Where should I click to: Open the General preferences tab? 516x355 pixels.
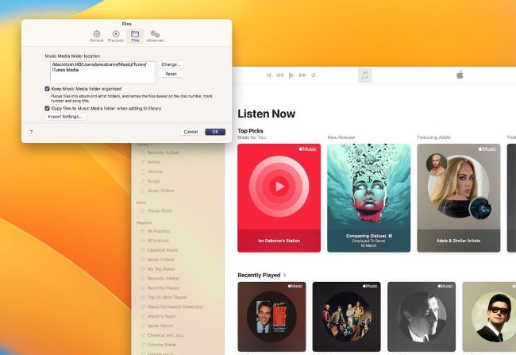[96, 37]
